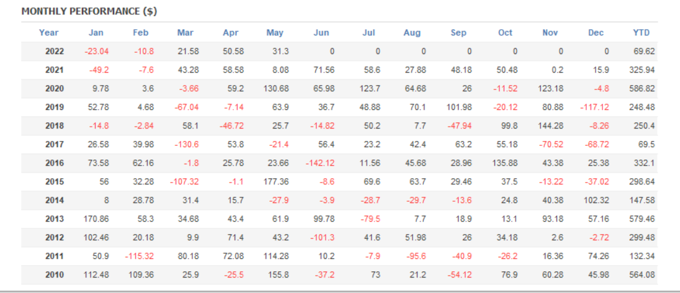Click the Year column header
Image resolution: width=680 pixels, height=293 pixels.
click(x=49, y=33)
